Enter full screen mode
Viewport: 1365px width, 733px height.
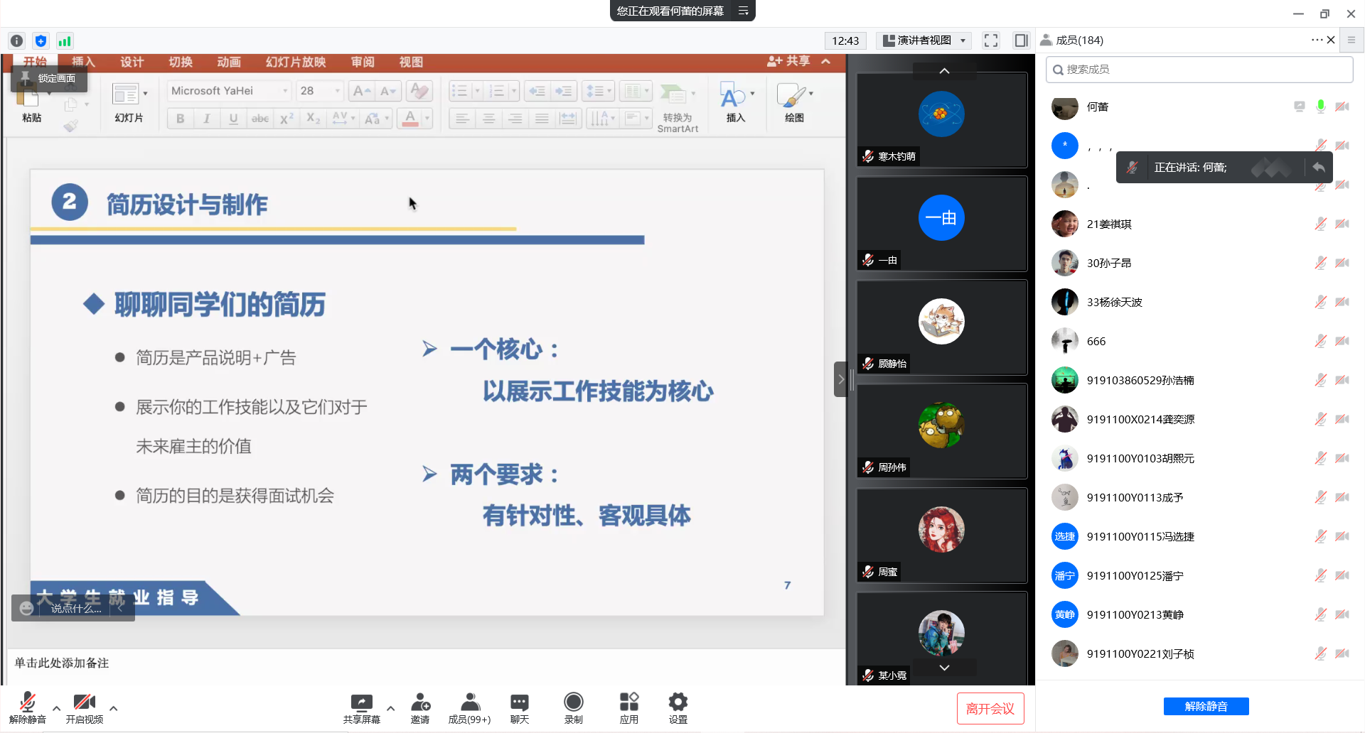991,40
